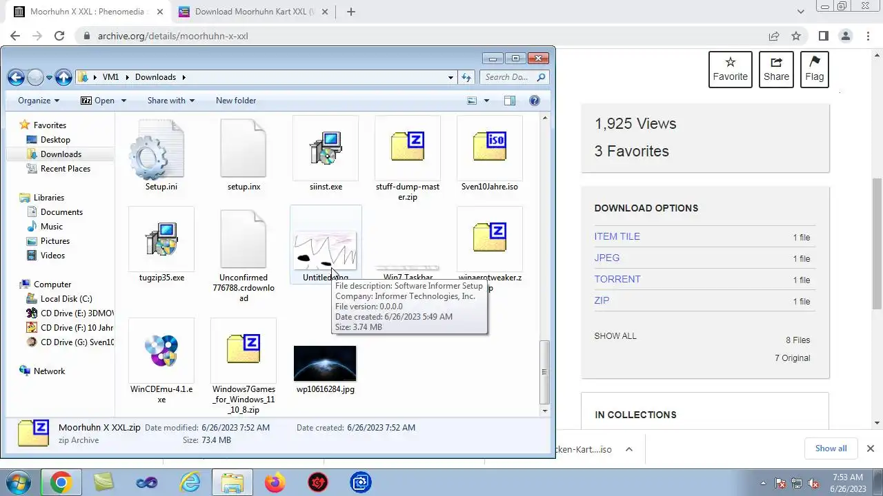This screenshot has height=496, width=883.
Task: Open the TORRENT download link
Action: tap(617, 279)
